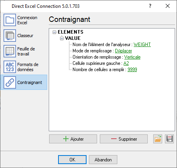Select the Nom de l'élément de l'analyseur label
177x168 pixels.
[103, 45]
